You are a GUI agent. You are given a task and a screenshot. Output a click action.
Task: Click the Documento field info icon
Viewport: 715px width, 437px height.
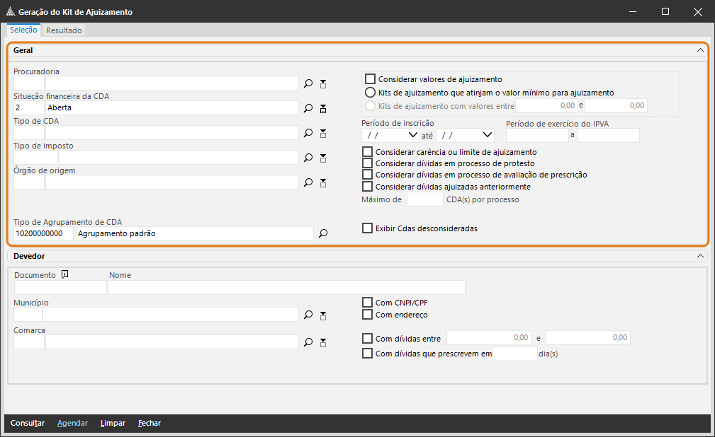pyautogui.click(x=64, y=275)
